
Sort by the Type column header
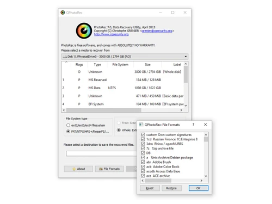(97, 65)
